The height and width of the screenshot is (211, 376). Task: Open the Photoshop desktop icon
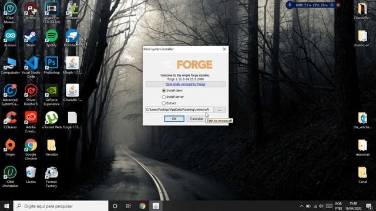(x=51, y=66)
